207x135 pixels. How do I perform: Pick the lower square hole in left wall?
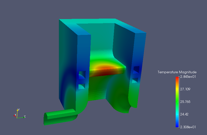tap(82, 87)
